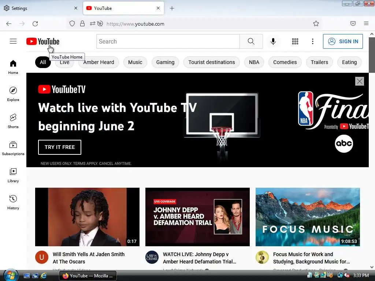Open Johnny Depp v Amber Heard thumbnail

point(197,217)
